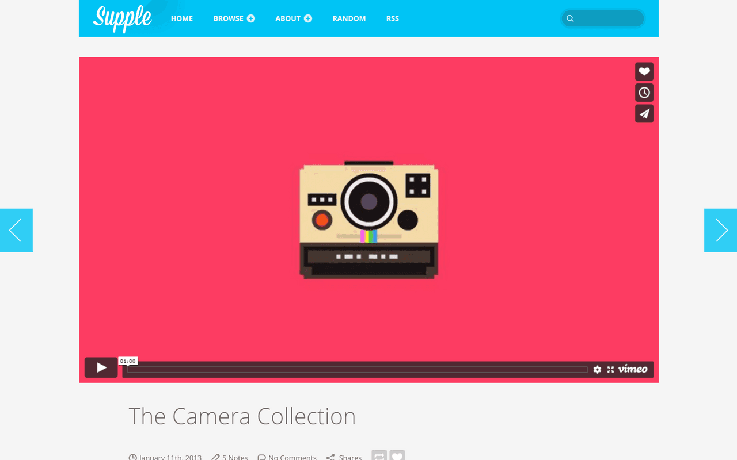Click the search input field
This screenshot has height=460, width=737.
(603, 18)
